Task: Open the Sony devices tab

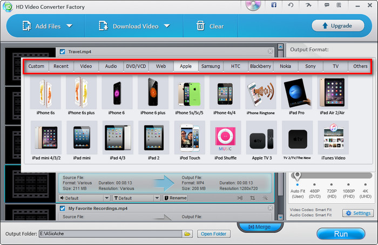Action: [310, 66]
